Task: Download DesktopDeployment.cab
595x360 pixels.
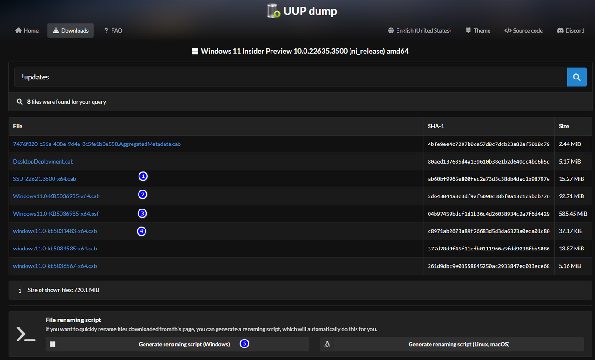Action: tap(43, 162)
